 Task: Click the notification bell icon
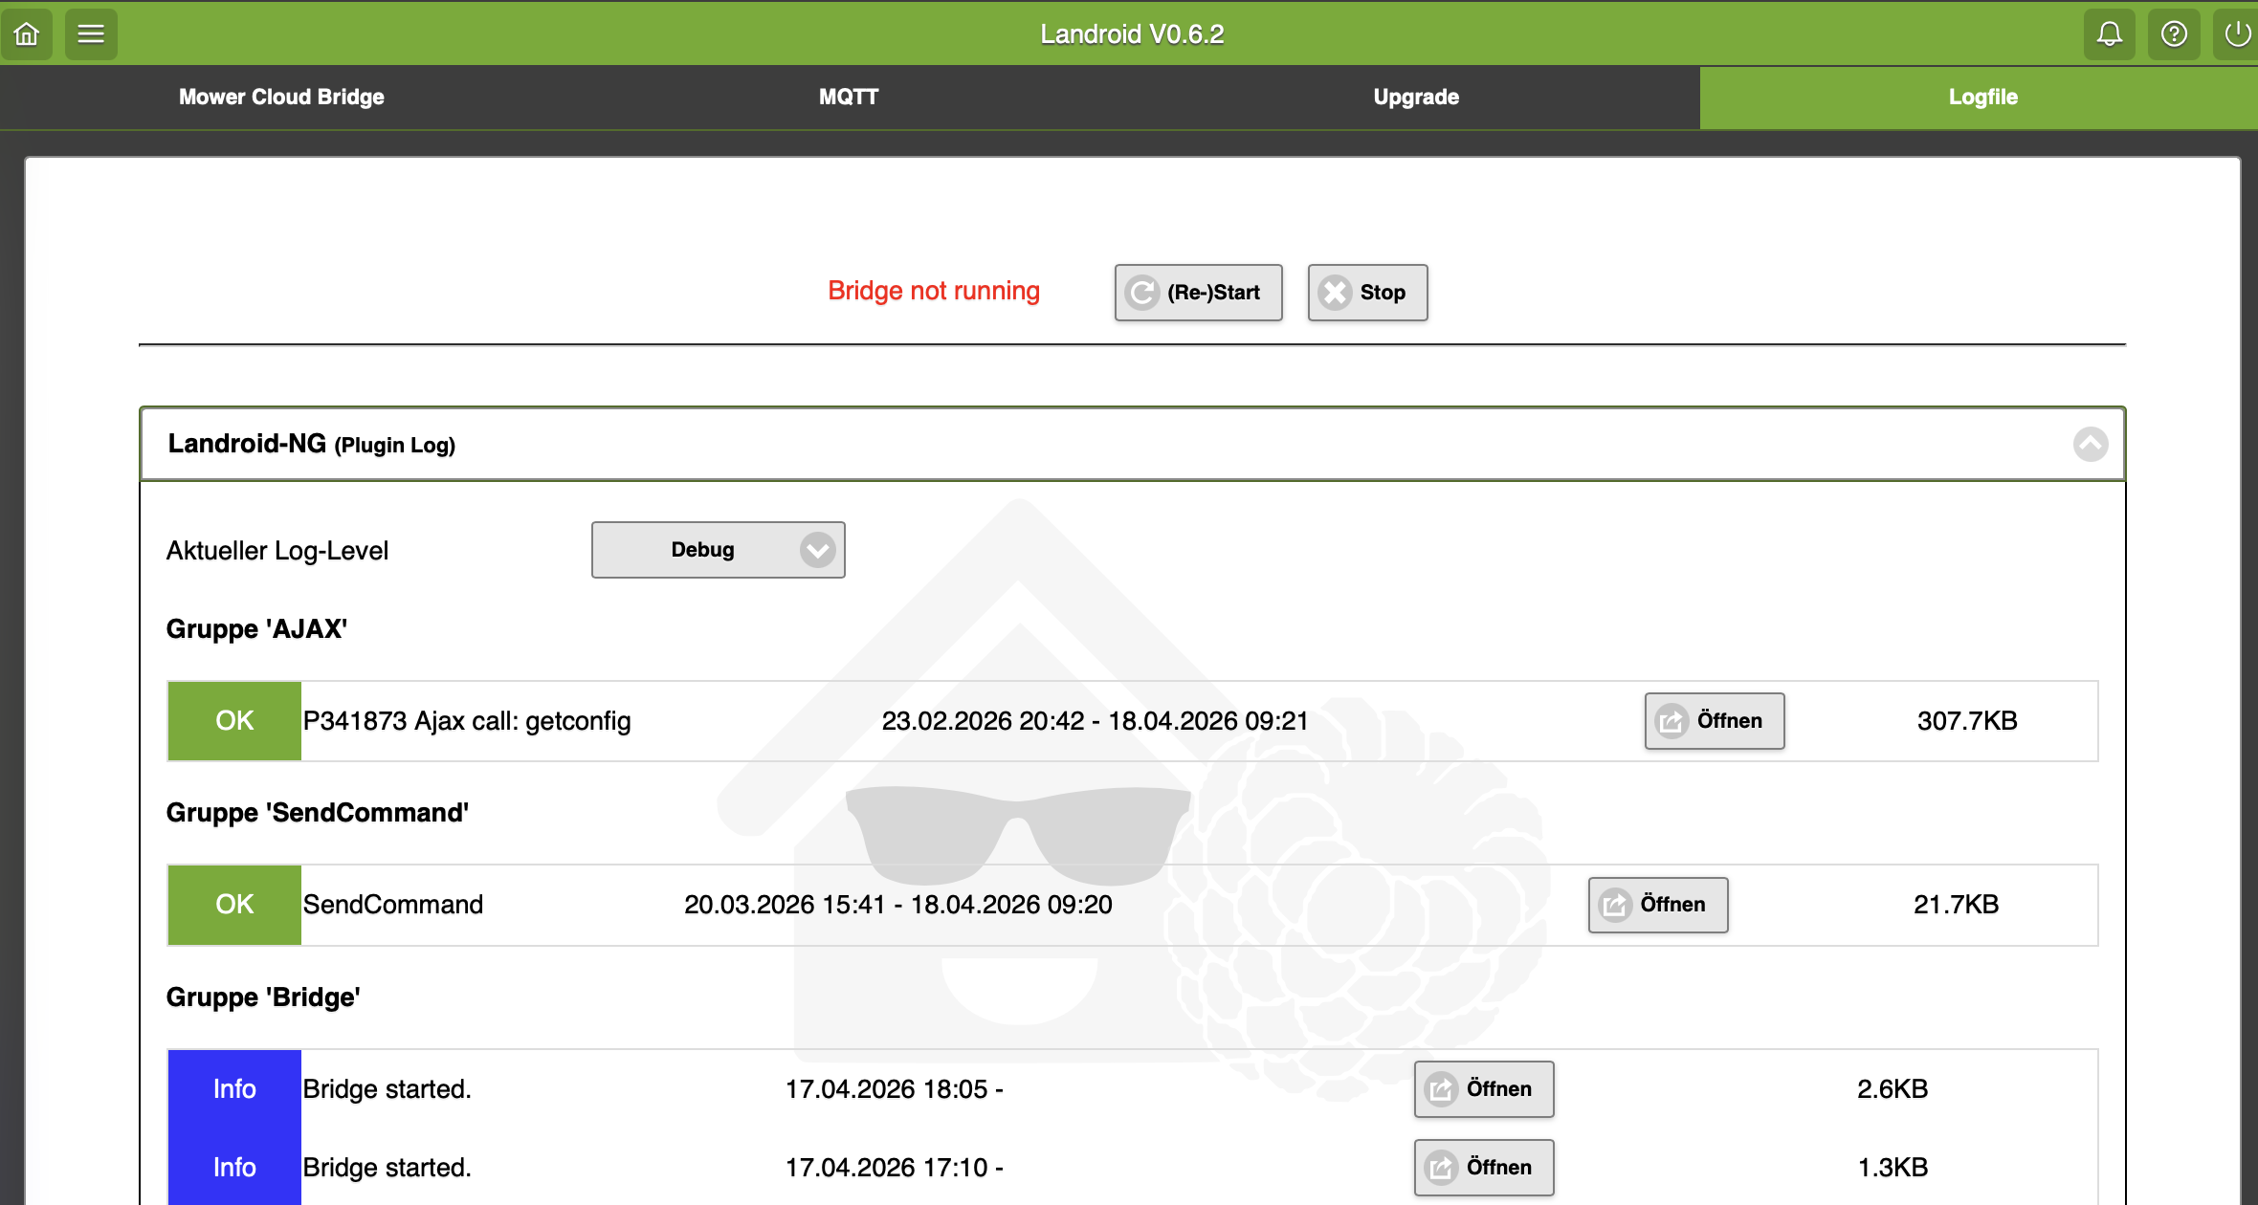coord(2109,34)
